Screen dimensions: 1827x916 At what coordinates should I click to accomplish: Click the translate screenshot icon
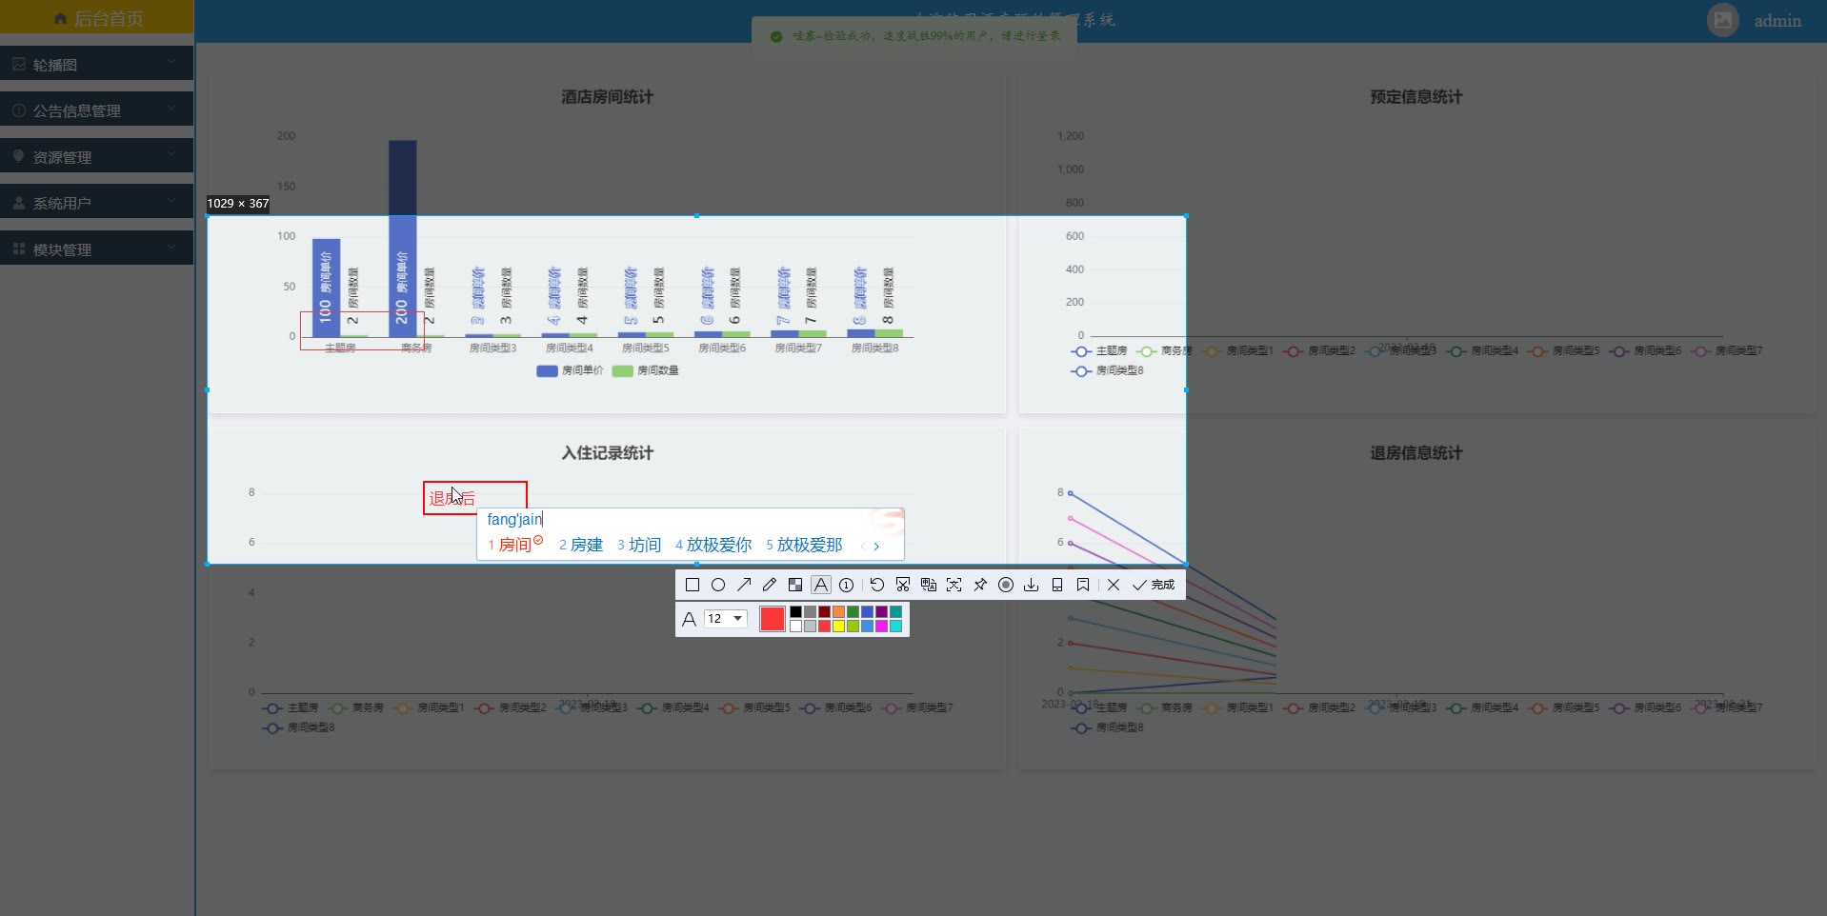[x=929, y=585]
